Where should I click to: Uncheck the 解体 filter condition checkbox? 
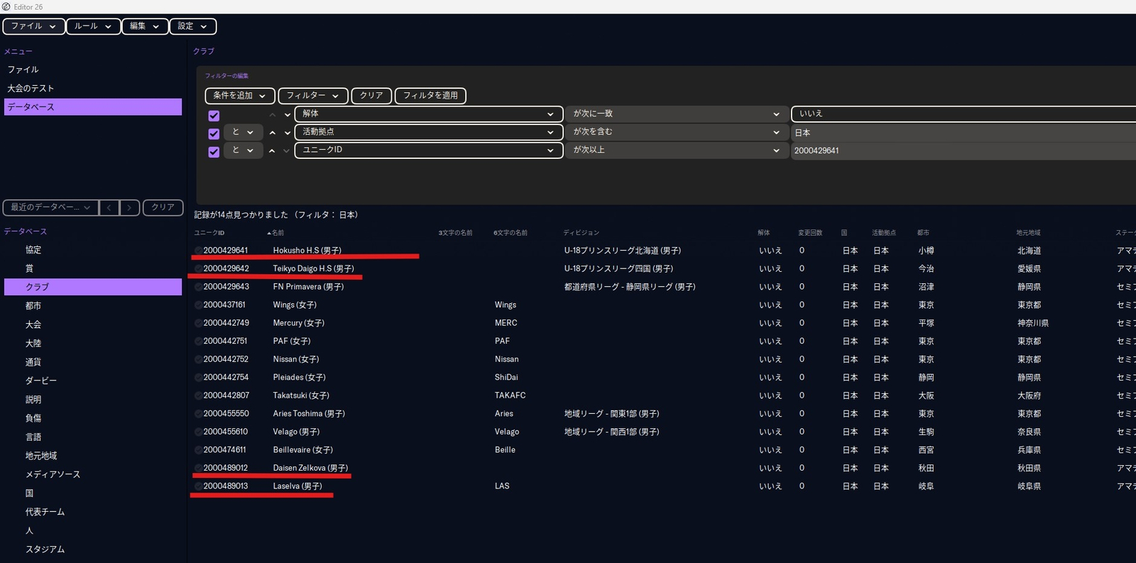[214, 115]
